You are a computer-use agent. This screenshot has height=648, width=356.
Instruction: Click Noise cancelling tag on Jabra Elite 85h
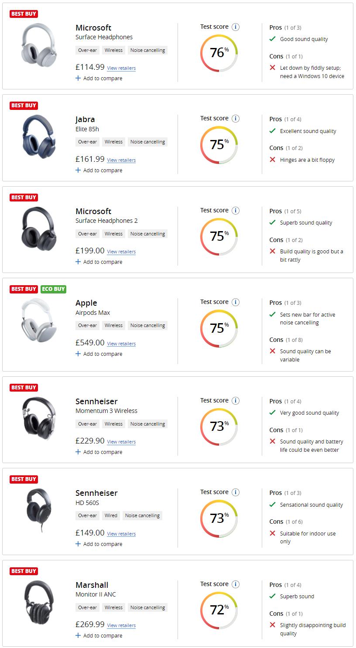pyautogui.click(x=147, y=142)
